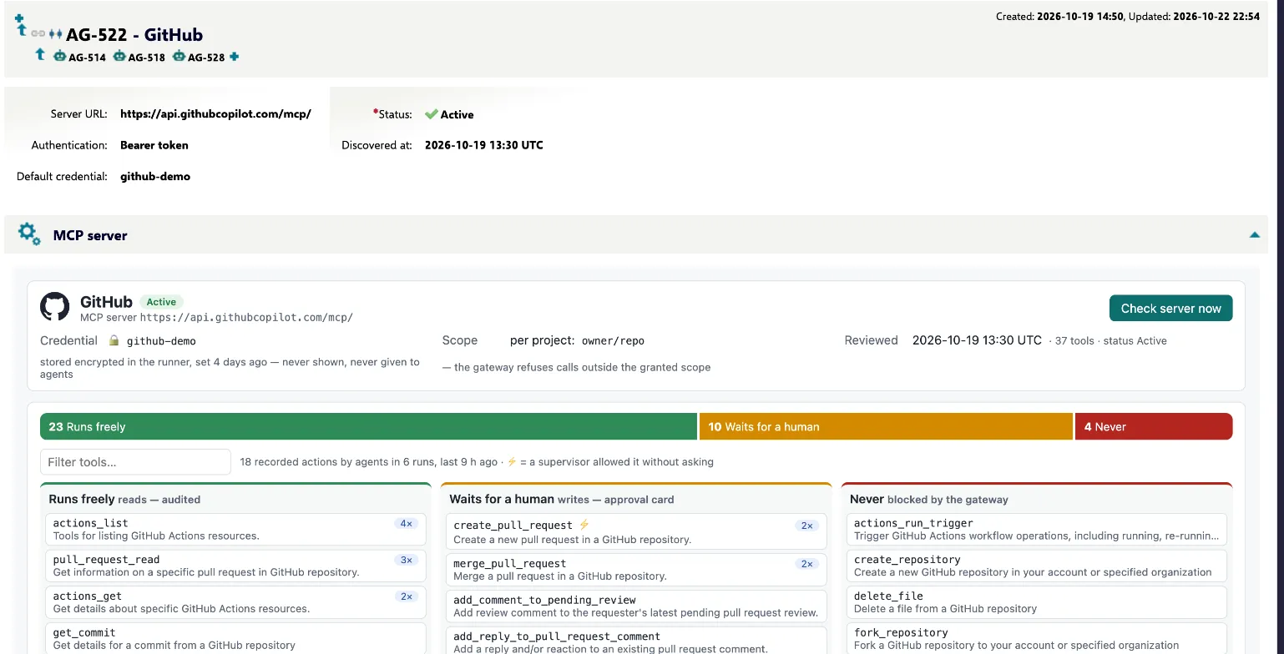The image size is (1284, 654).
Task: Open the actions_get tool card
Action: point(235,602)
